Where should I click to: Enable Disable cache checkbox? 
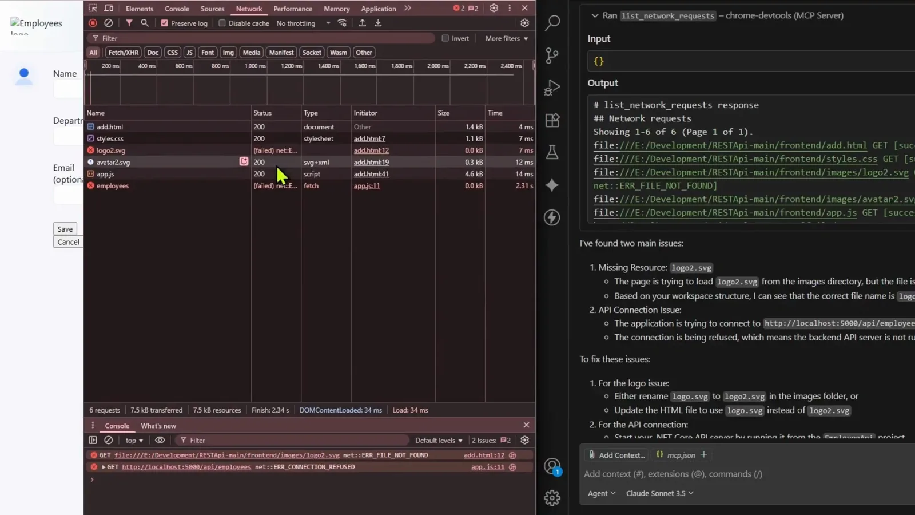tap(222, 23)
